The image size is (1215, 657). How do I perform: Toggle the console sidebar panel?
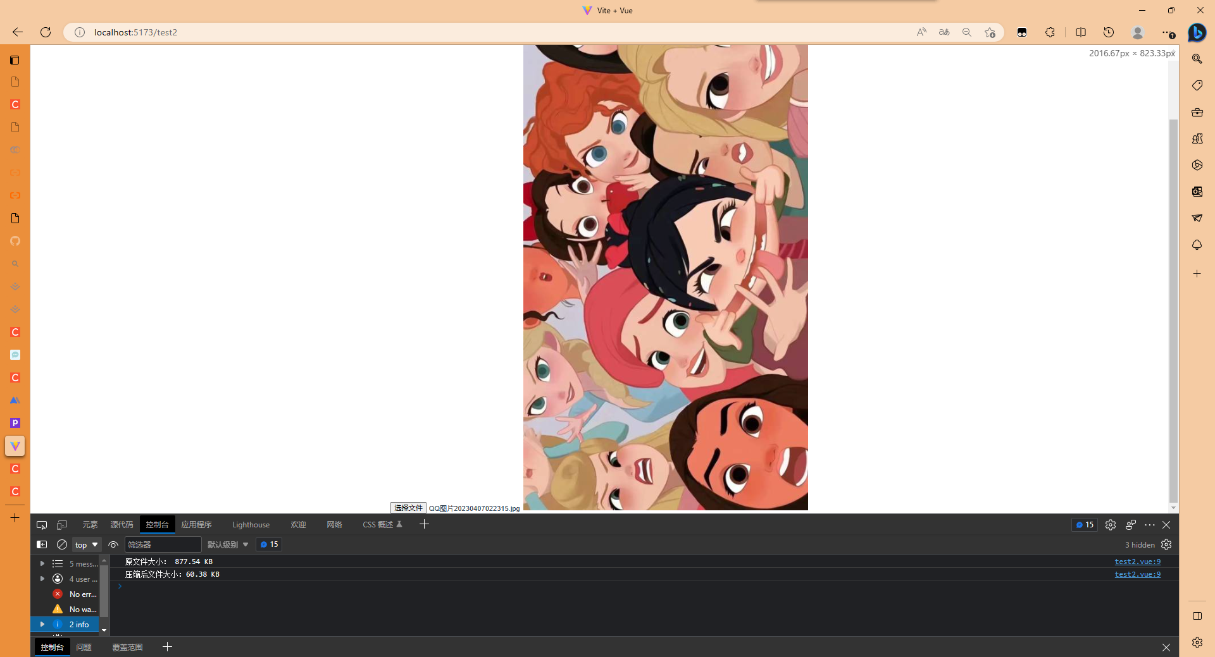coord(42,544)
